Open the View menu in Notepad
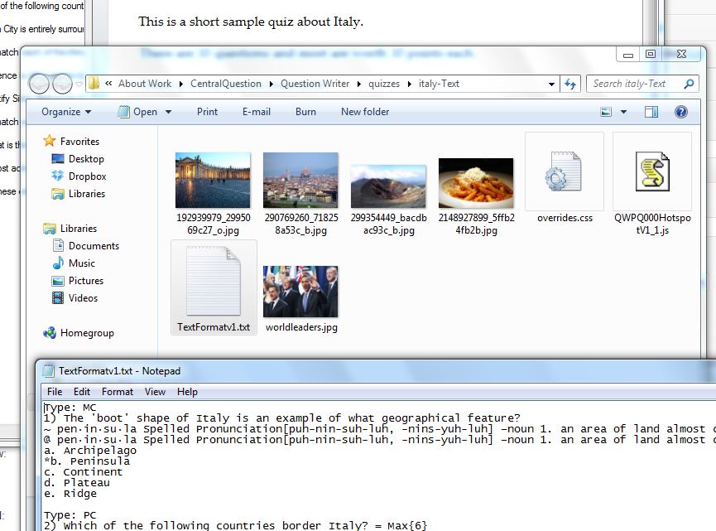 (x=155, y=392)
